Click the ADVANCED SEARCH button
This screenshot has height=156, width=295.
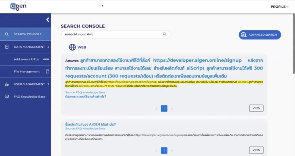coord(260,35)
